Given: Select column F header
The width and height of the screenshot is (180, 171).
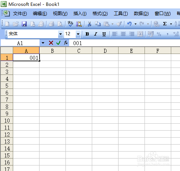Looking at the screenshot, I should [x=158, y=51].
